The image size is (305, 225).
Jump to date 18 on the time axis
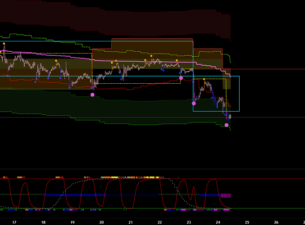click(x=43, y=222)
